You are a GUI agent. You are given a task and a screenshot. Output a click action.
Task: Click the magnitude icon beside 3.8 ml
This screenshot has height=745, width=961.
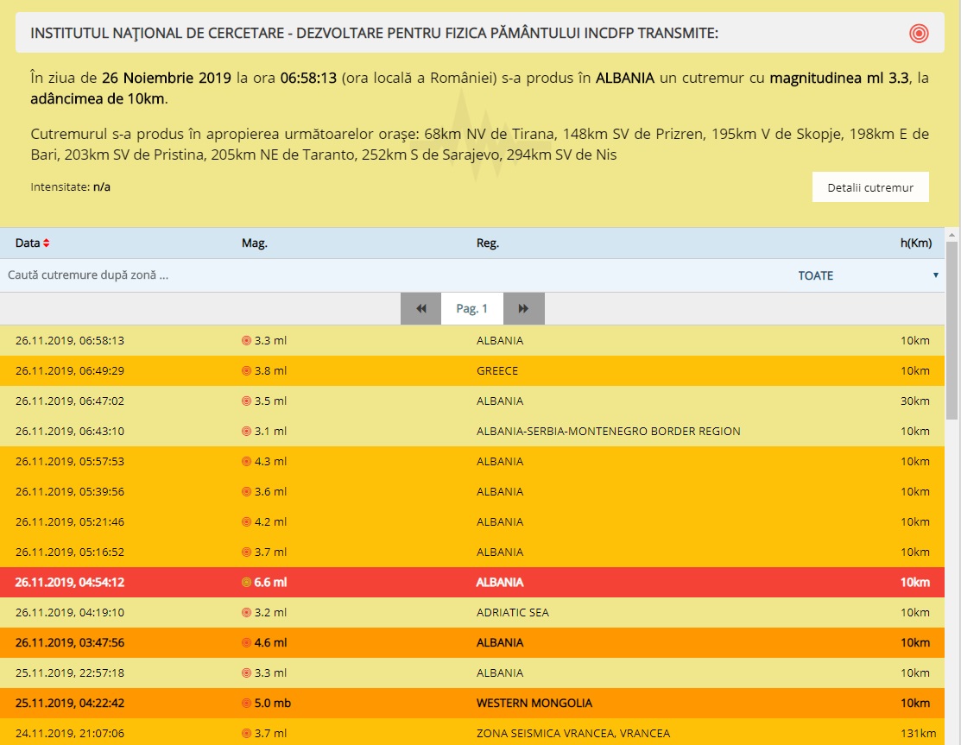click(246, 371)
